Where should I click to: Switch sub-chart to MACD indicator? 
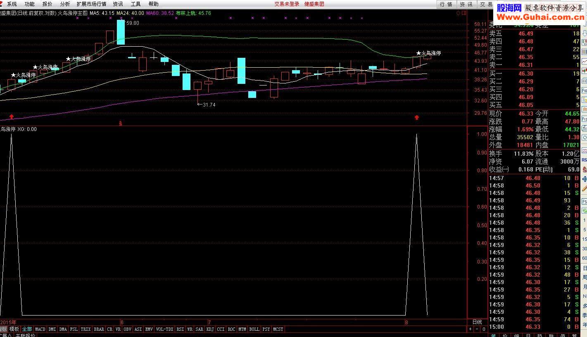coord(40,329)
